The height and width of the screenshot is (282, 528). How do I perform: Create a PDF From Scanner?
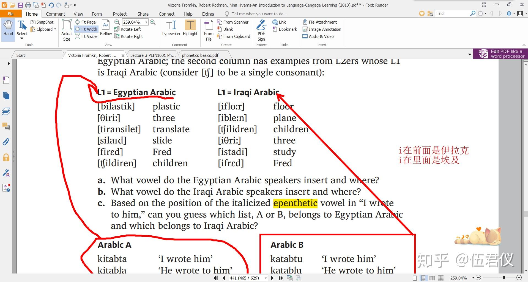coord(233,22)
